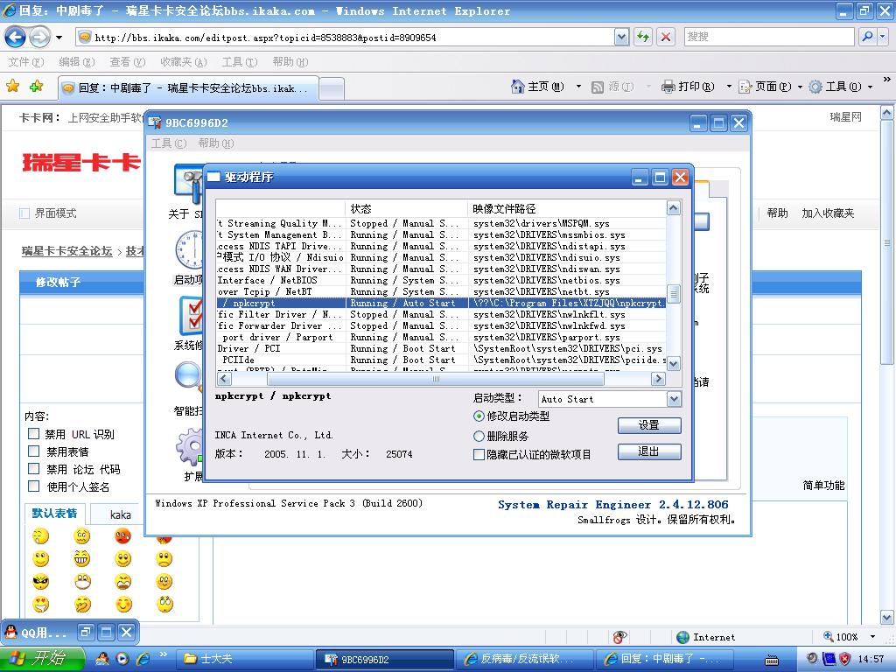Expand the Print button dropdown arrow
The width and height of the screenshot is (896, 672).
pos(729,87)
